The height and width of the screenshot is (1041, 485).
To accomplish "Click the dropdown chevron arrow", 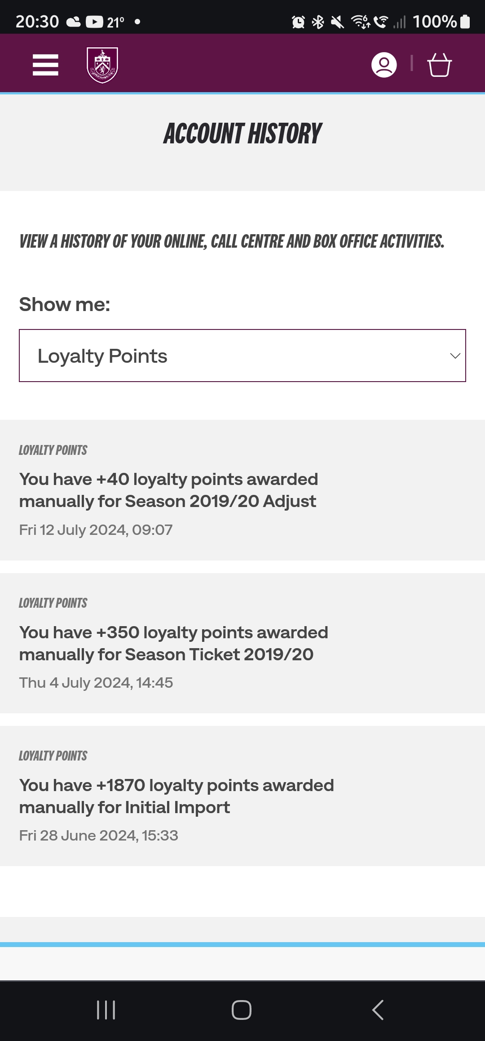I will click(x=455, y=356).
